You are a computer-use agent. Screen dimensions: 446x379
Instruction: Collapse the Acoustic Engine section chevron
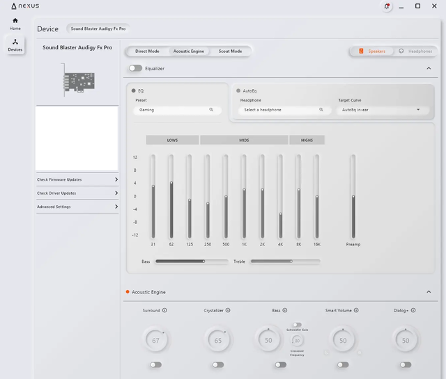[x=429, y=292]
